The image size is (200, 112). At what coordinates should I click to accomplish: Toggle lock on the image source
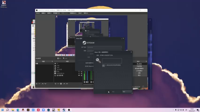pyautogui.click(x=81, y=71)
